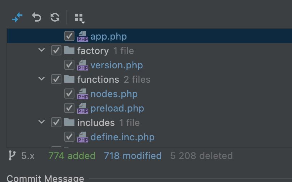Collapse the includes folder chevron
Screen dimensions: 292x182
point(42,122)
